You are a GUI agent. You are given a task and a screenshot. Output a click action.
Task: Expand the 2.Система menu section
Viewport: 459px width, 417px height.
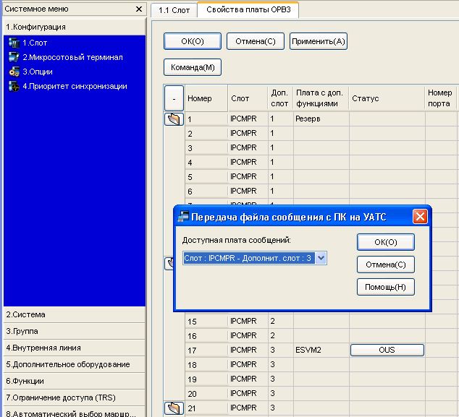(x=75, y=314)
